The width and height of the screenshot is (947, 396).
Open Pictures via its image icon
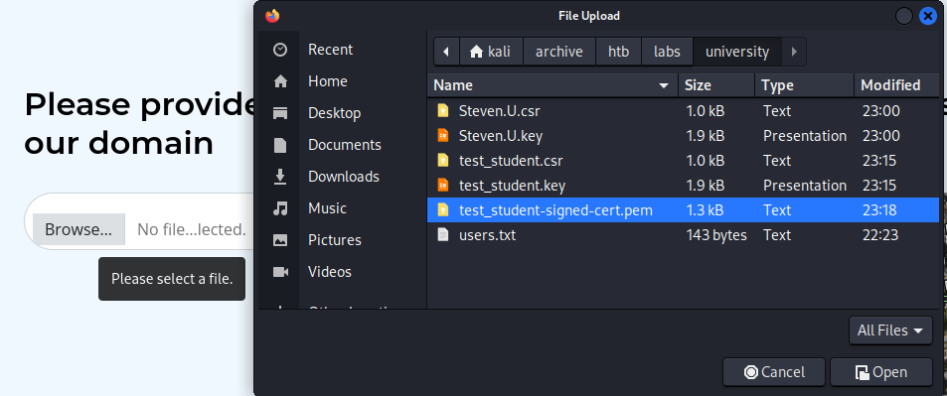280,240
